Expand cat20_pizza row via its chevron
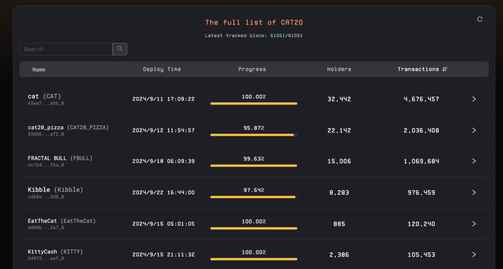 pos(474,131)
